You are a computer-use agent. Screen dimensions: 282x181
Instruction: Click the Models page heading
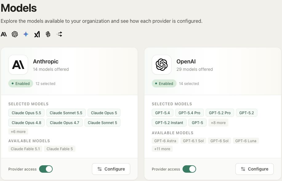[x=19, y=8]
